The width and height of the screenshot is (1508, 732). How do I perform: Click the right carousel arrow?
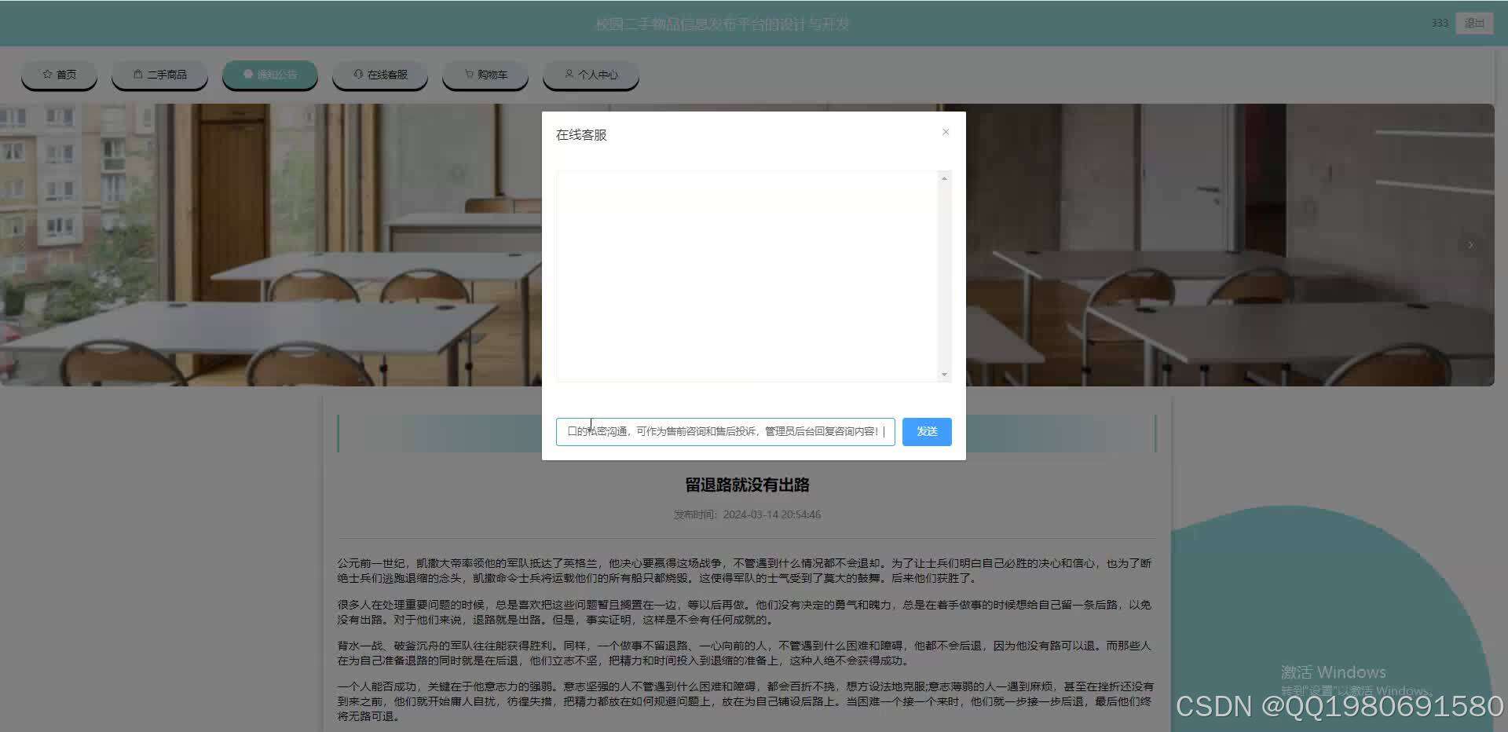(x=1470, y=244)
